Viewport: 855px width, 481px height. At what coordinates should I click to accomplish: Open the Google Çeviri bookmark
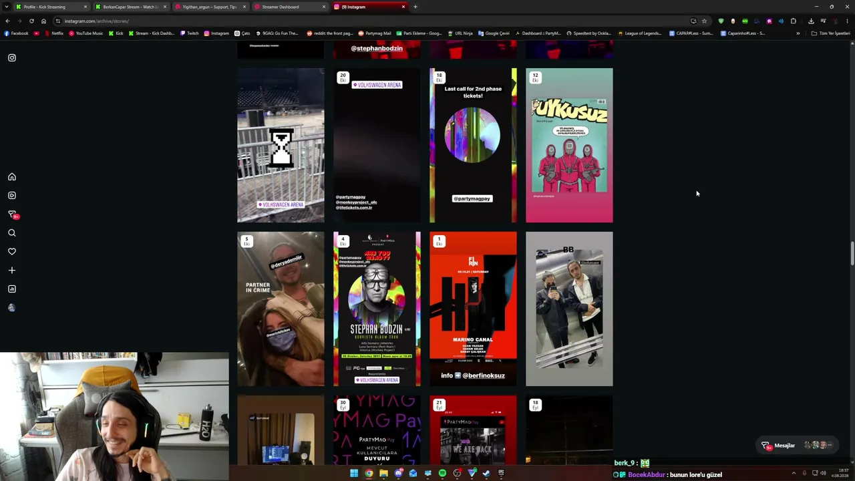pos(494,33)
